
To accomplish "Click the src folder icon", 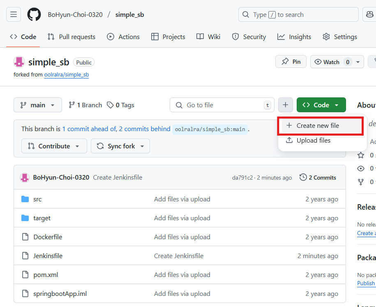I will (x=25, y=199).
